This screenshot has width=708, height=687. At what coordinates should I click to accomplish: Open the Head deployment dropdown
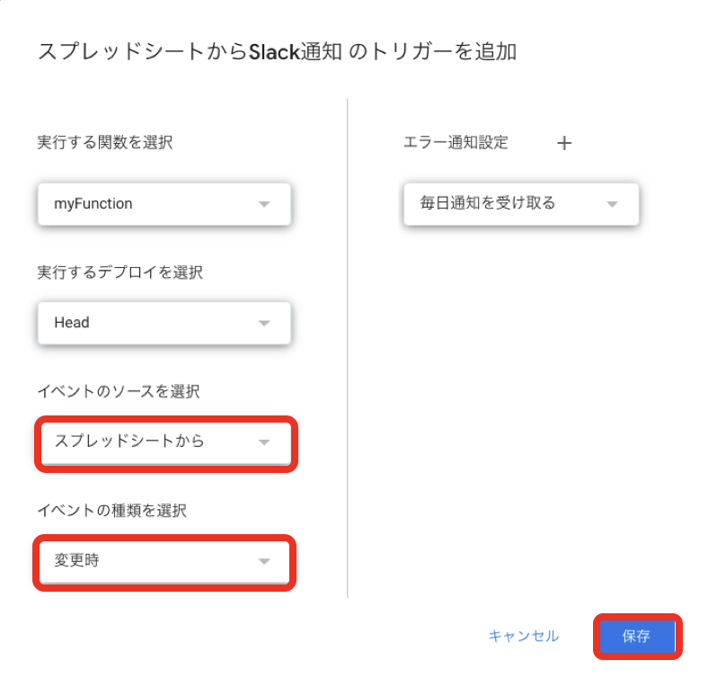pos(164,323)
